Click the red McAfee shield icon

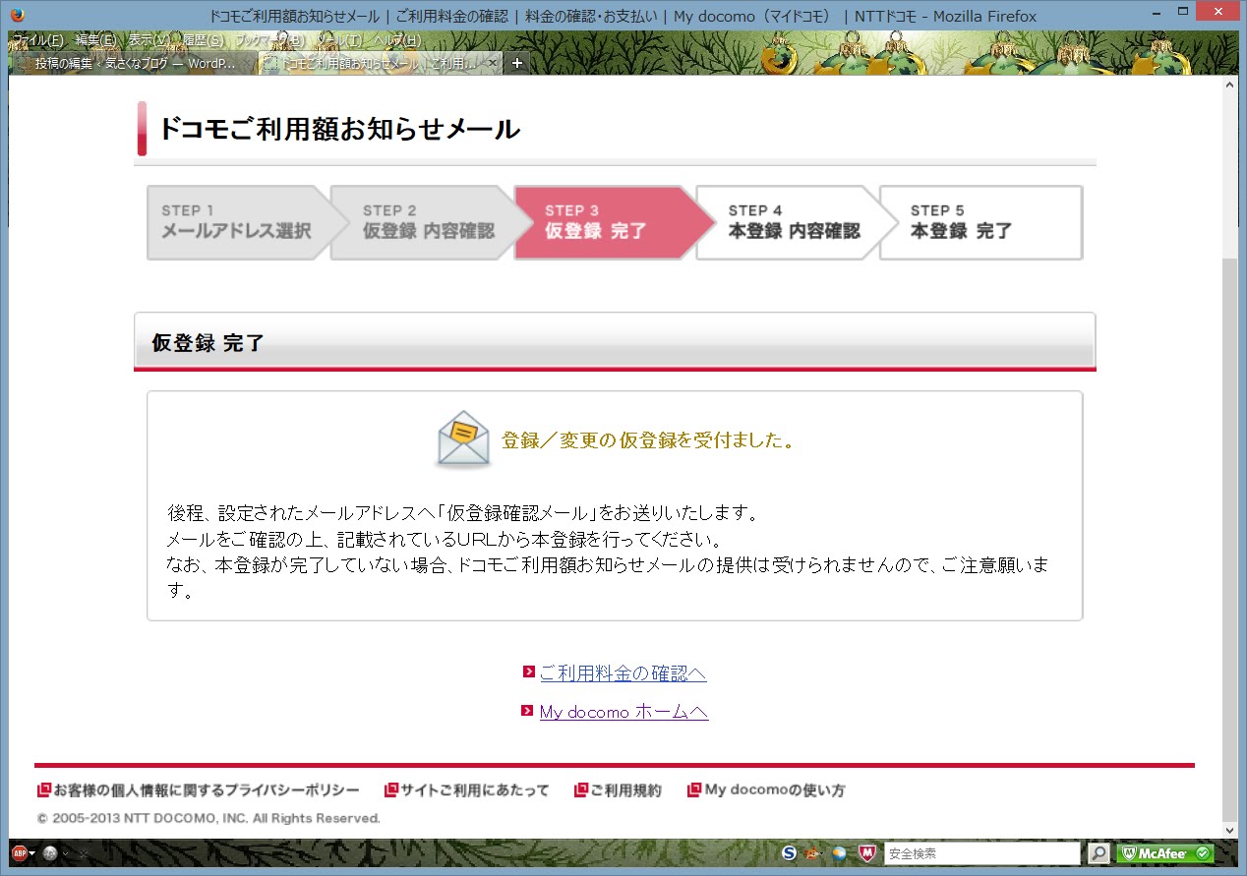[x=866, y=853]
